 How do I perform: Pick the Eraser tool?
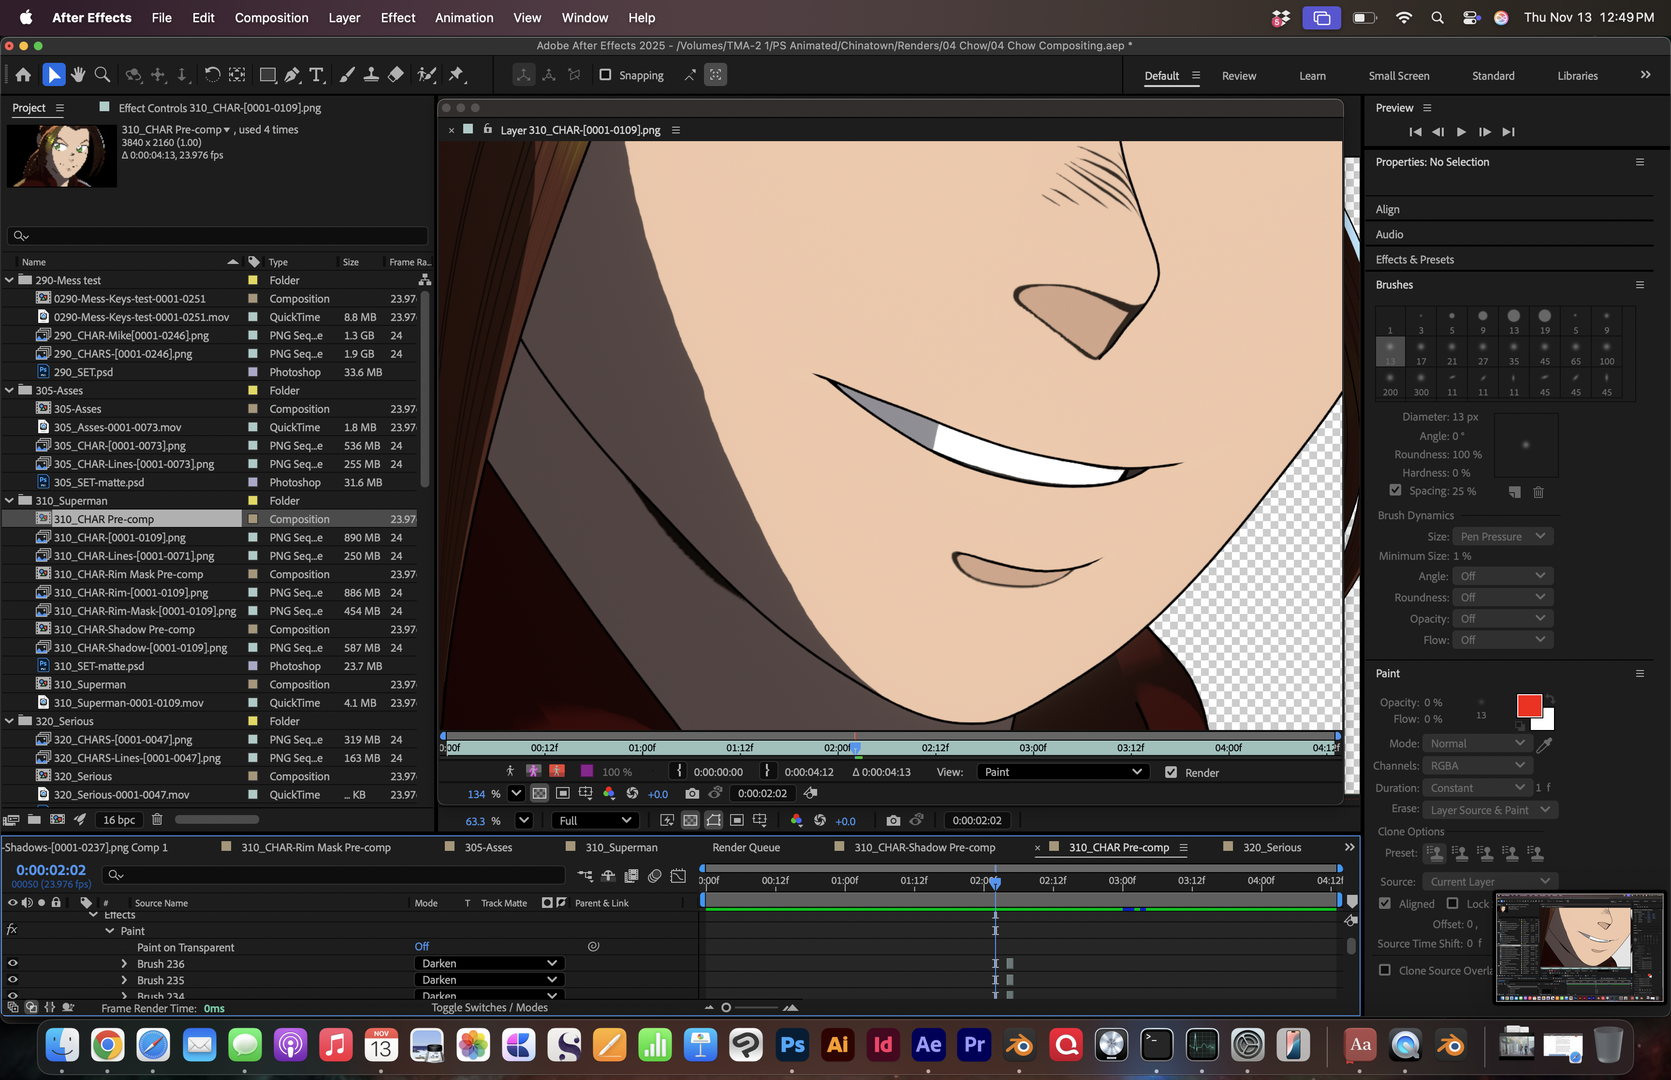click(x=396, y=74)
